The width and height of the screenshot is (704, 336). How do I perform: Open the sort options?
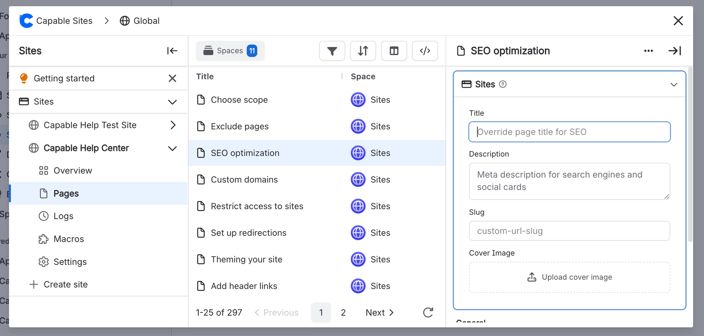(x=363, y=51)
